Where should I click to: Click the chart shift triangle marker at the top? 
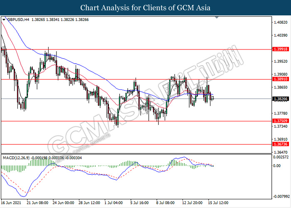tap(217, 17)
